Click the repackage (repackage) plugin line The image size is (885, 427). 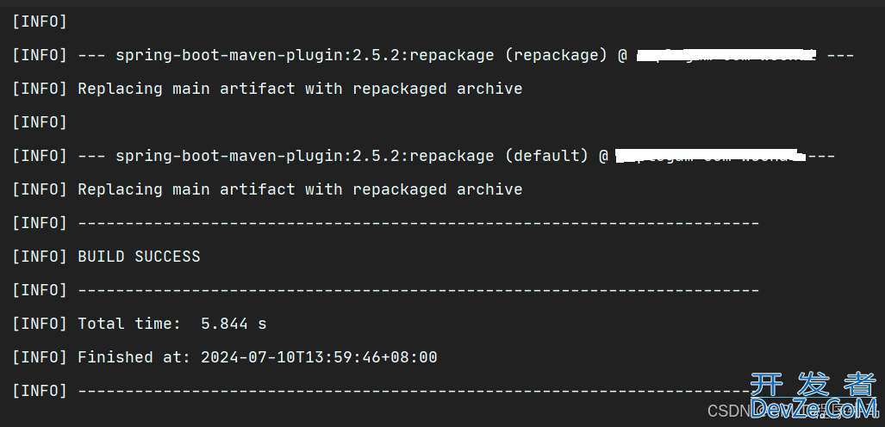pos(433,55)
